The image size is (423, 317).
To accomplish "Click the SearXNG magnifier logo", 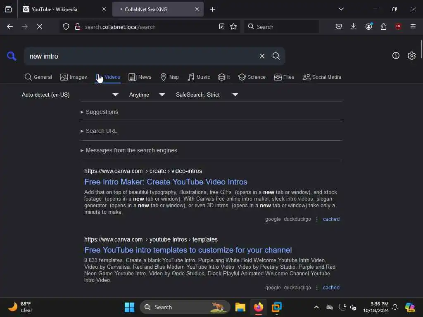I will (x=12, y=56).
